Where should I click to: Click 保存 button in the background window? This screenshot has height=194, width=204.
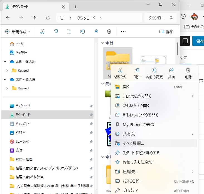click(198, 41)
